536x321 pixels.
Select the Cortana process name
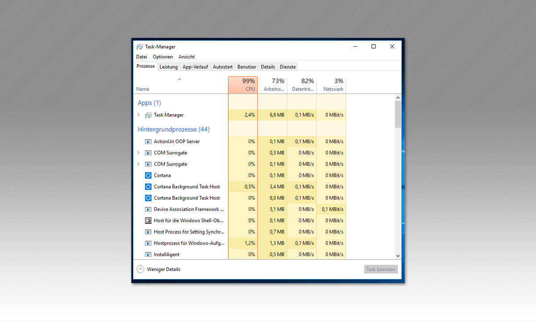click(x=162, y=175)
